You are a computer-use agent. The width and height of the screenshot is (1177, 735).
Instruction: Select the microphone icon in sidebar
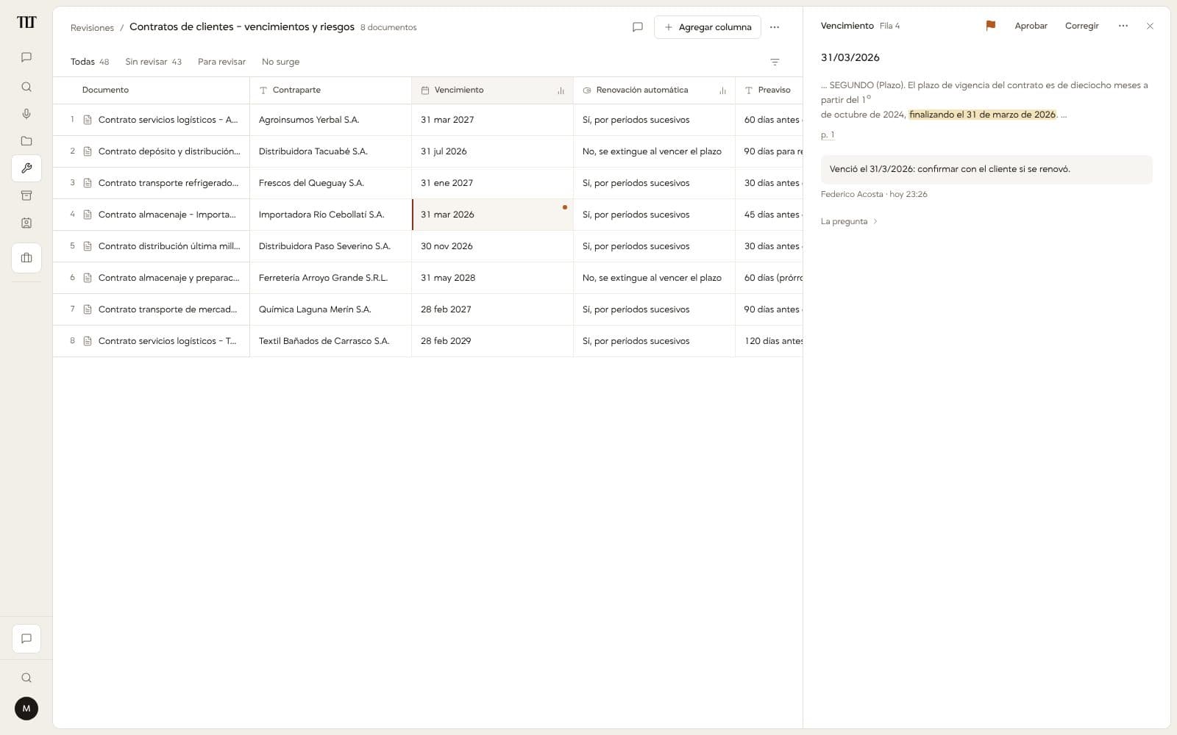(x=26, y=114)
